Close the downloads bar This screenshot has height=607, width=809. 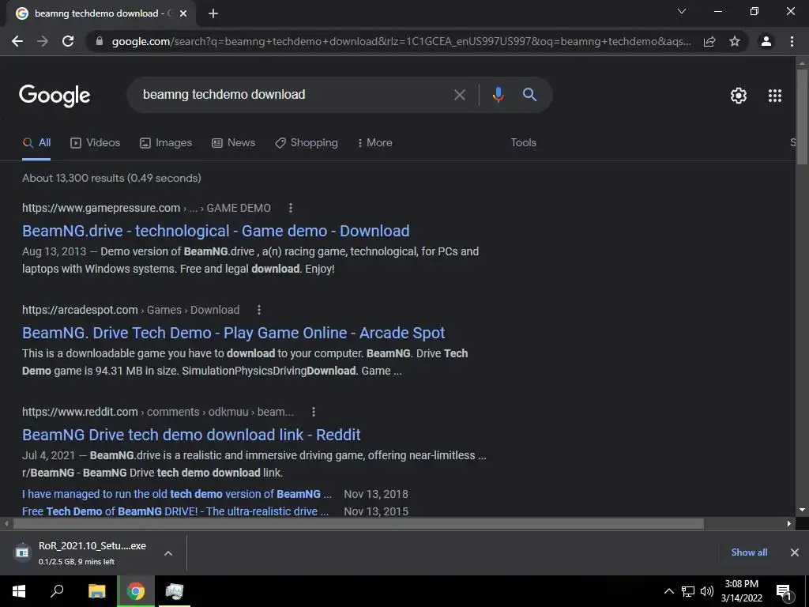(x=795, y=552)
